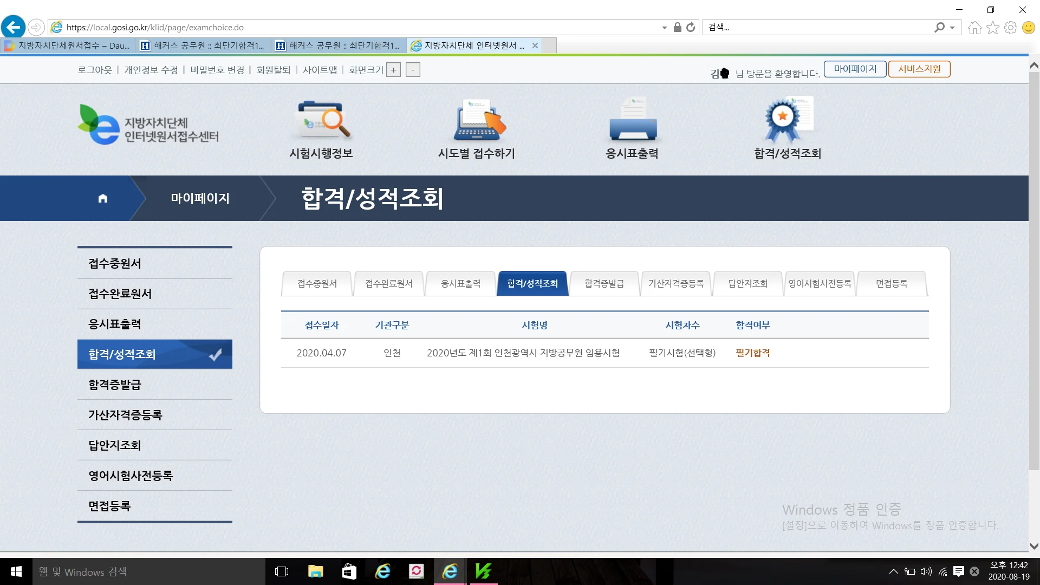
Task: Switch to the 답안지조회 tab
Action: pyautogui.click(x=747, y=283)
